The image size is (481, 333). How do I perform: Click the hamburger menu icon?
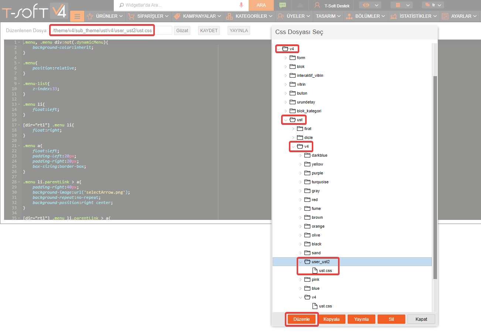pyautogui.click(x=77, y=16)
